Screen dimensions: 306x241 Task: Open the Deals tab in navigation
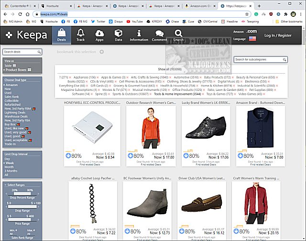tap(61, 35)
